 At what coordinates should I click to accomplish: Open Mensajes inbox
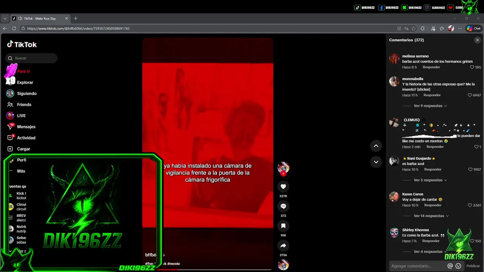[x=26, y=127]
